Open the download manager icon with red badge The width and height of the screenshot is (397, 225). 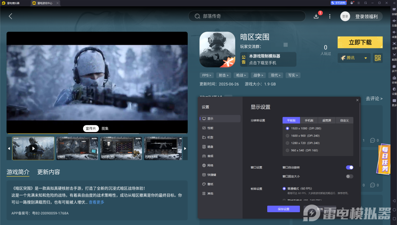[x=316, y=16]
